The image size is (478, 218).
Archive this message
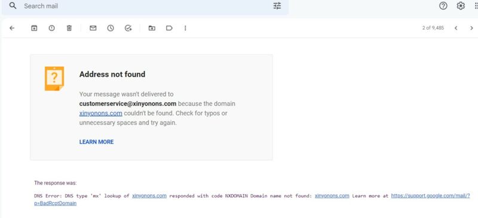pos(34,28)
